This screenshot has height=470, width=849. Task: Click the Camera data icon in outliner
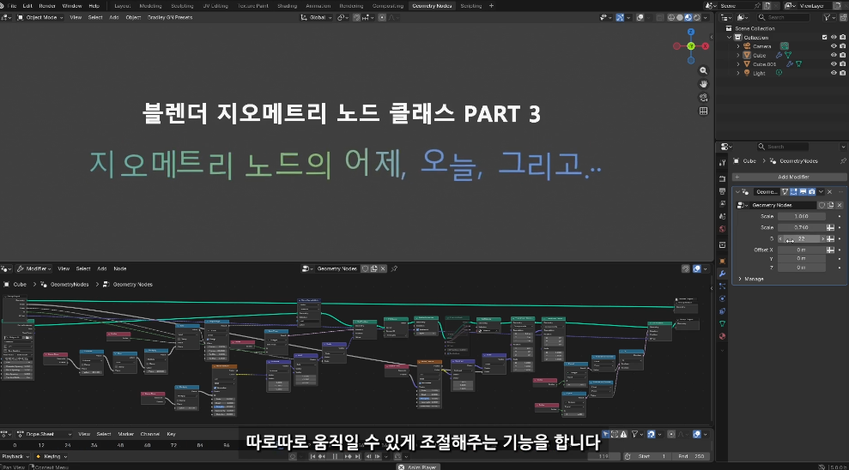784,46
